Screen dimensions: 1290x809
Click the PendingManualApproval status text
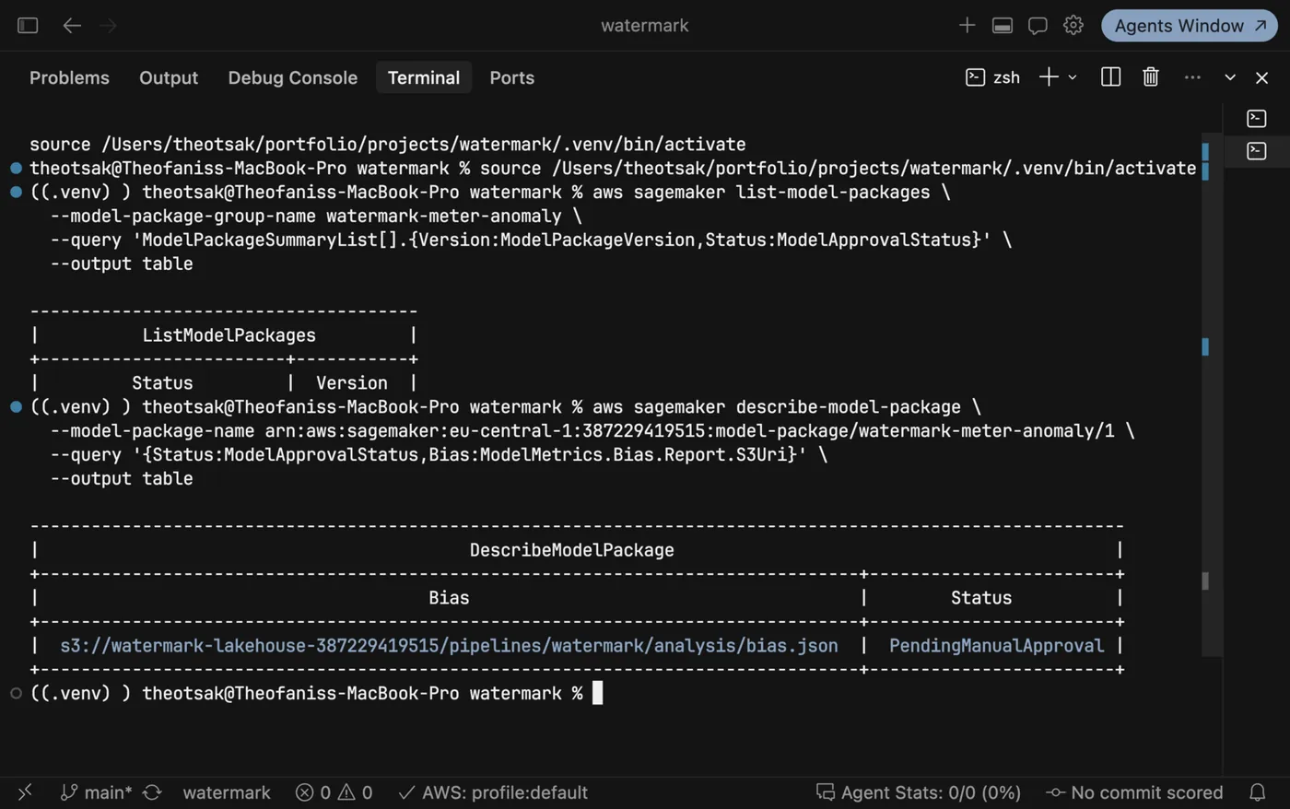point(996,646)
